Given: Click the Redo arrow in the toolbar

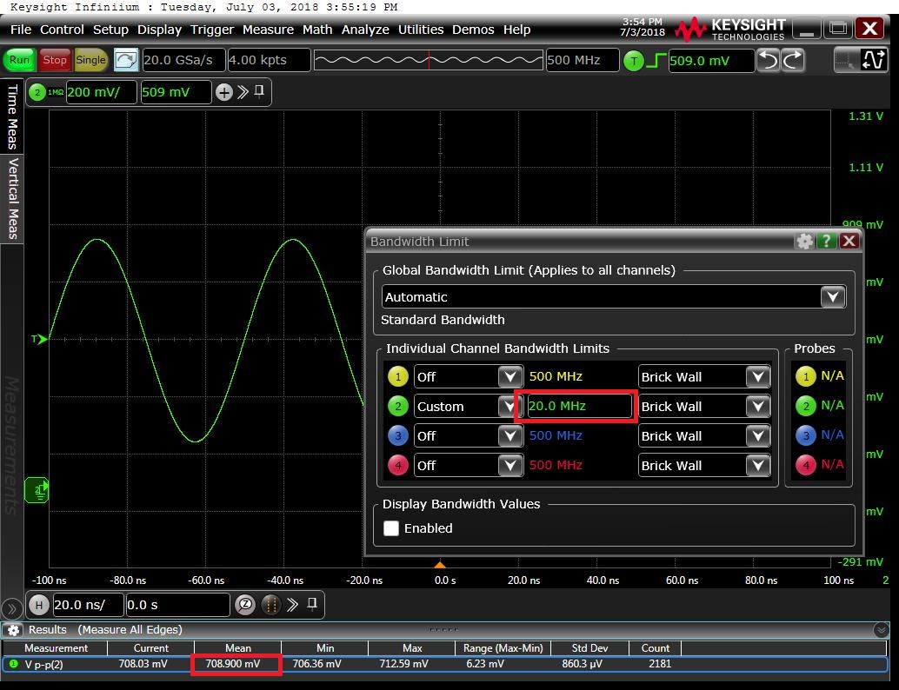Looking at the screenshot, I should (x=793, y=60).
